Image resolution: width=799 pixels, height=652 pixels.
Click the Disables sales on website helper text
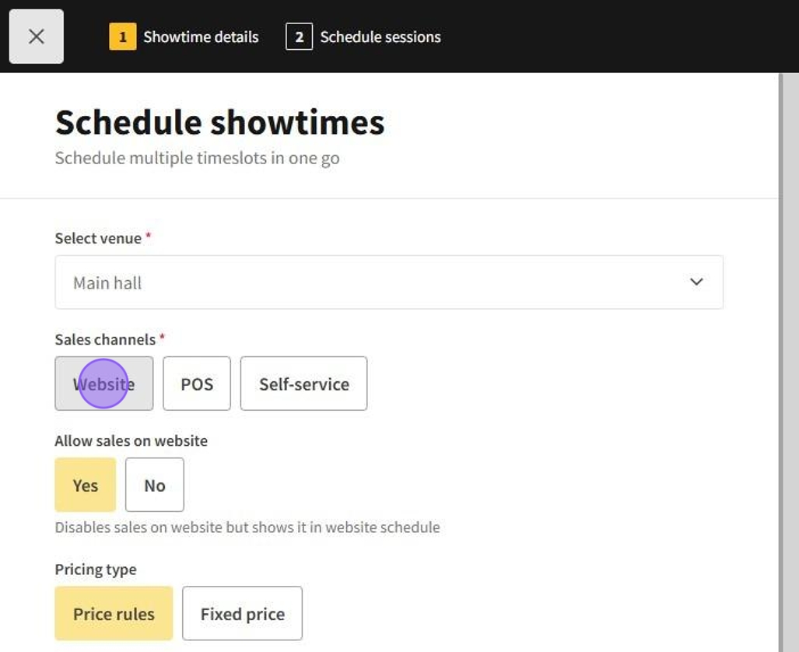pos(247,528)
